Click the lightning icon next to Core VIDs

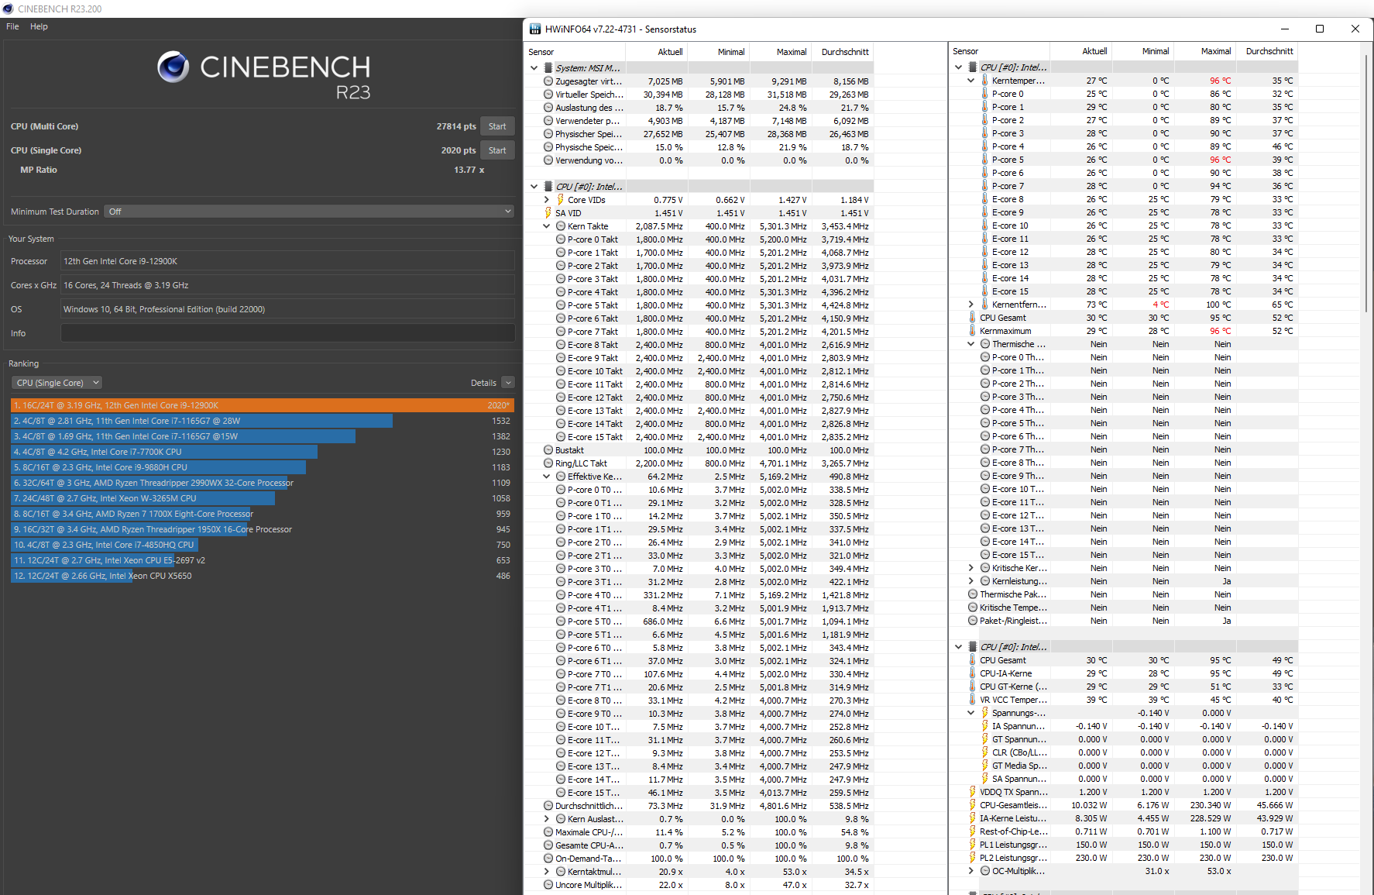pos(561,200)
